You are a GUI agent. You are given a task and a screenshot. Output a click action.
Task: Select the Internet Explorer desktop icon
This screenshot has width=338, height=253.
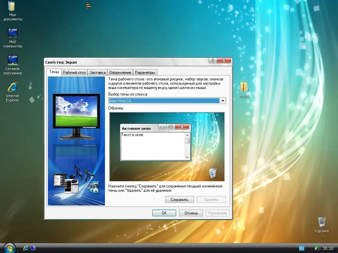click(13, 92)
